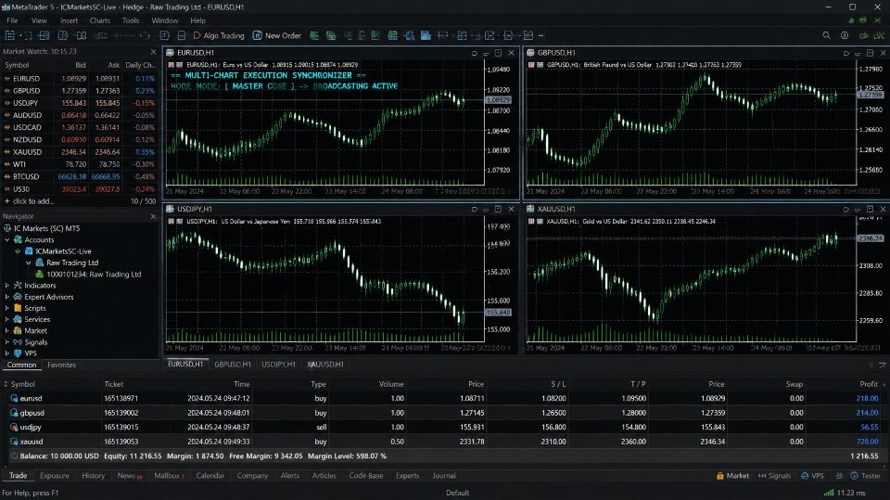
Task: Collapse the Accounts tree node
Action: tap(7, 239)
